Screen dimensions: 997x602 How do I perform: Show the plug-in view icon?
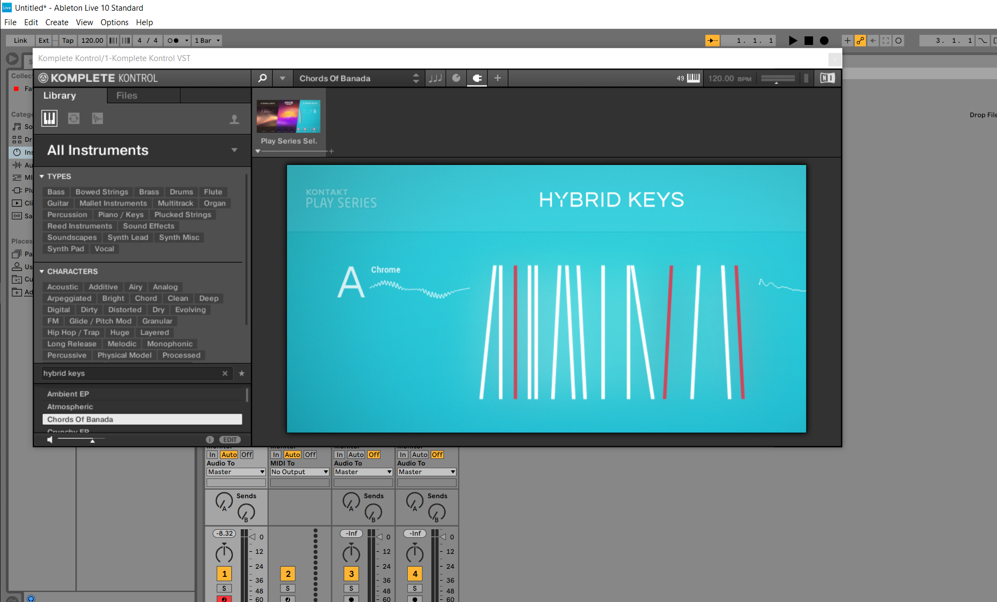coord(477,78)
